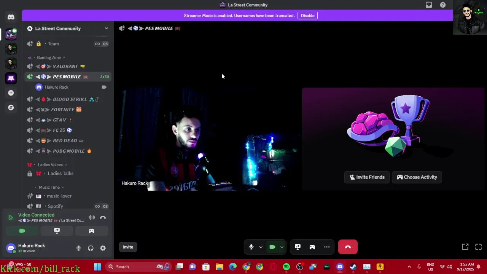Join the RED DEAD voice channel

point(68,140)
